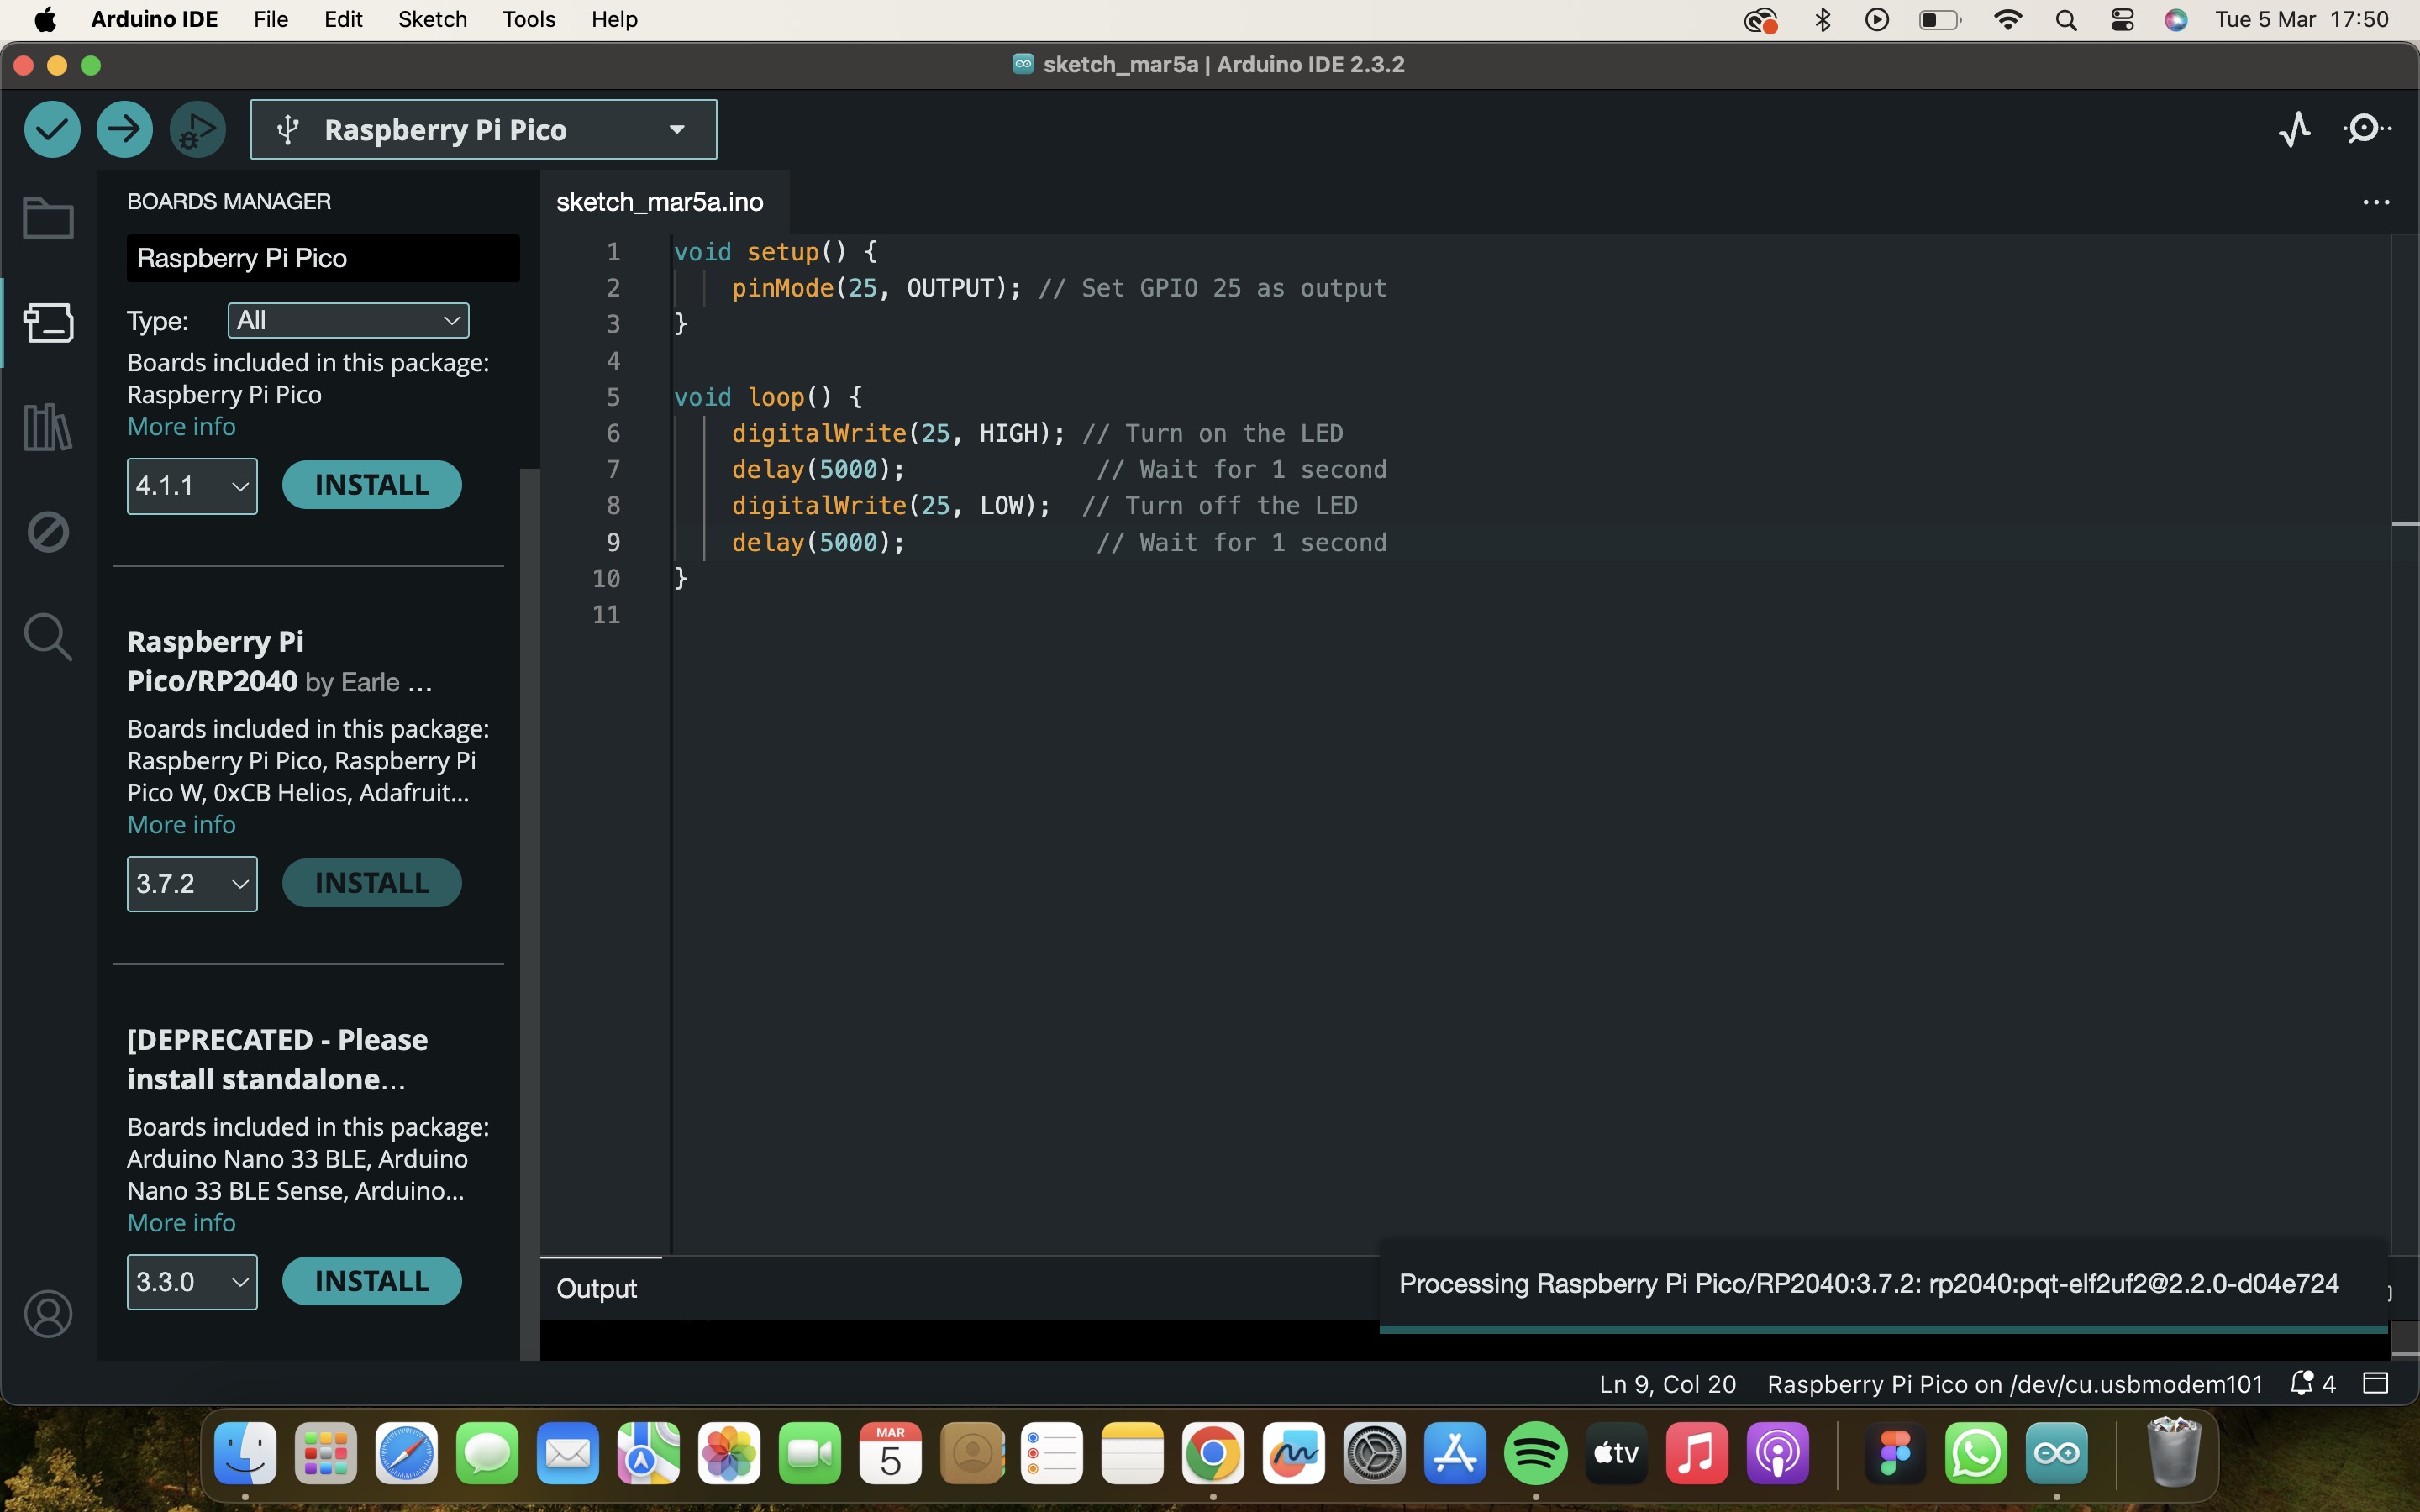Image resolution: width=2420 pixels, height=1512 pixels.
Task: Open the File menu
Action: point(271,20)
